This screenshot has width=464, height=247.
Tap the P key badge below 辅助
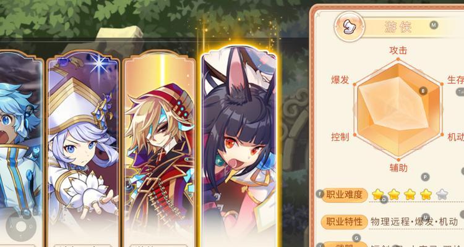coord(425,177)
